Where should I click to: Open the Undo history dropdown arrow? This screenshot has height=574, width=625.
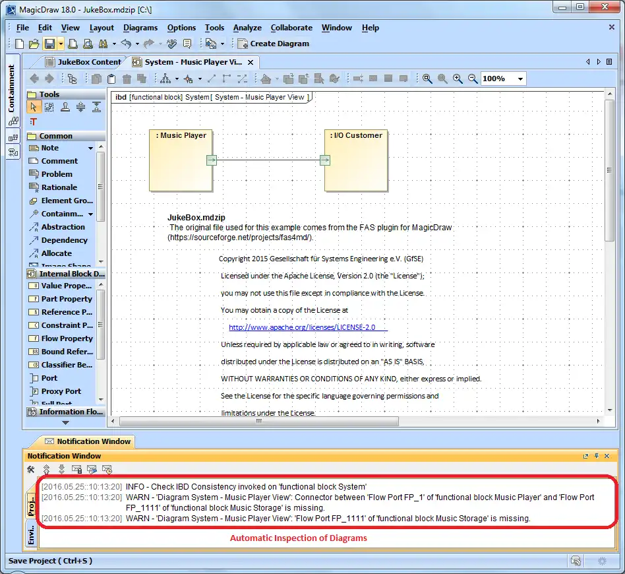pyautogui.click(x=137, y=44)
